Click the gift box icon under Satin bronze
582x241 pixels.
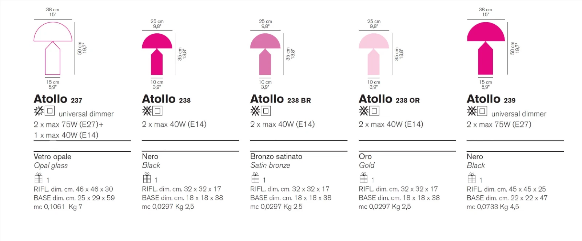(x=255, y=177)
